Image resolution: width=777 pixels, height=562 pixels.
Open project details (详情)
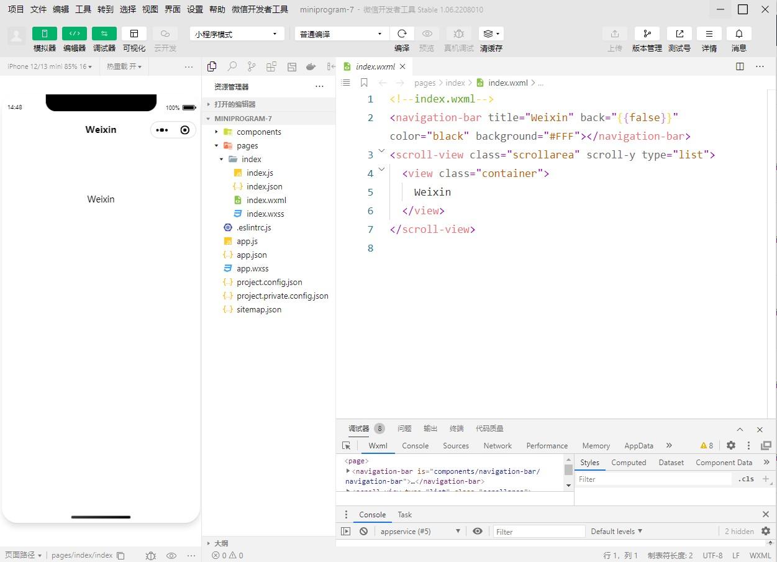[x=709, y=34]
